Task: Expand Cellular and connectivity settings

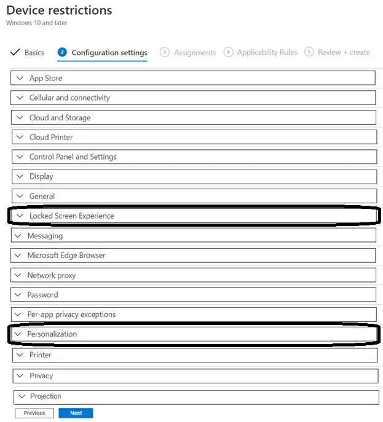Action: (x=193, y=98)
